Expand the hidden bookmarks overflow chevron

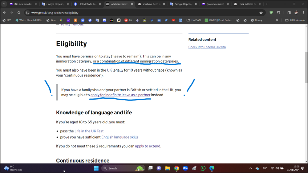tap(277, 20)
